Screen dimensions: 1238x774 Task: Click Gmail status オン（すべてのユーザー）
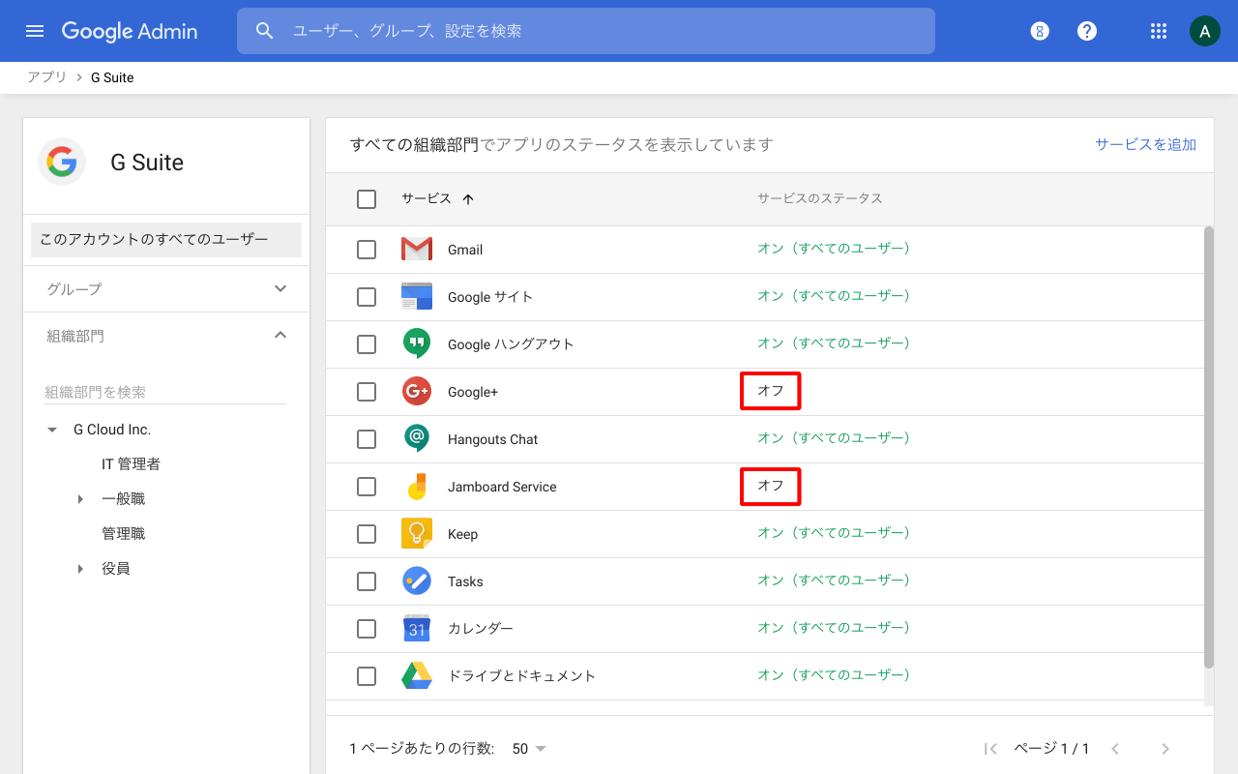coord(834,249)
